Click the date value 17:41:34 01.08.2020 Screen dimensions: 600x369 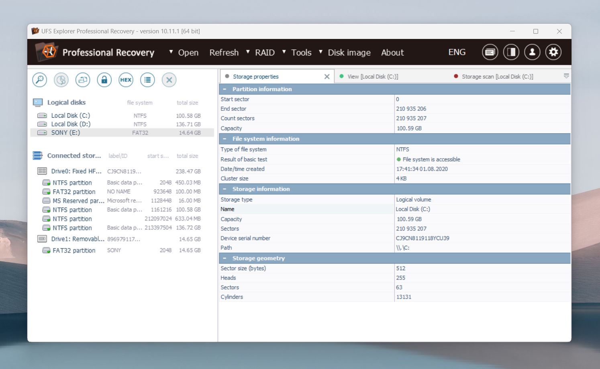[422, 169]
